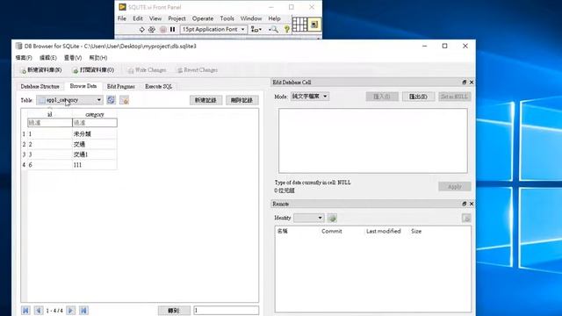Click the VI icon next to connector pane
The width and height of the screenshot is (562, 316).
tap(314, 25)
